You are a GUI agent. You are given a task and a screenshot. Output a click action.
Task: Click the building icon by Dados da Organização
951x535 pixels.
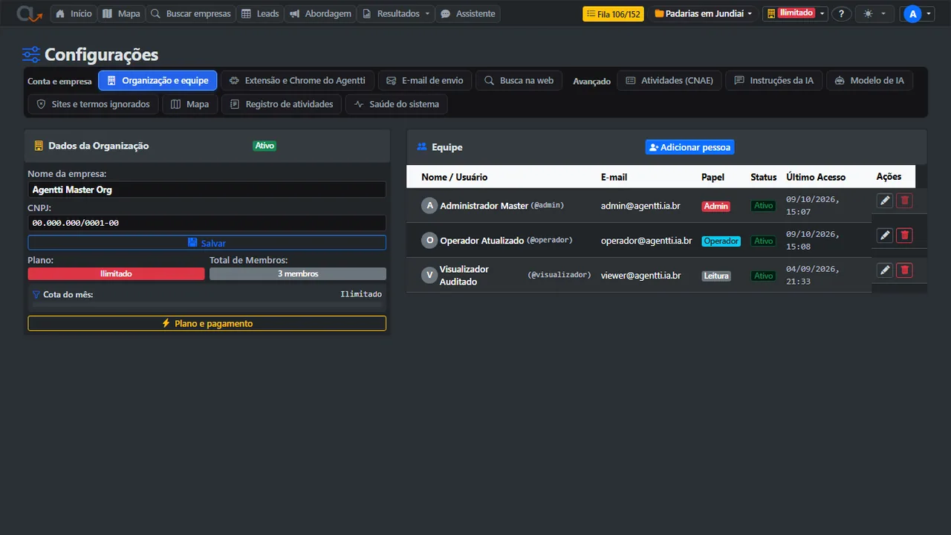[x=39, y=146]
